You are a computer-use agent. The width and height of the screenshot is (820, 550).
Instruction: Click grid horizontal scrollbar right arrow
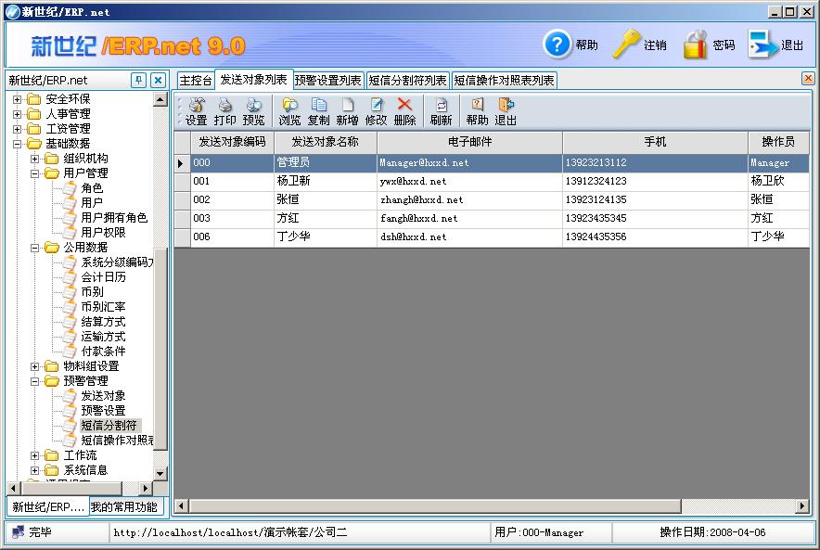pos(802,505)
